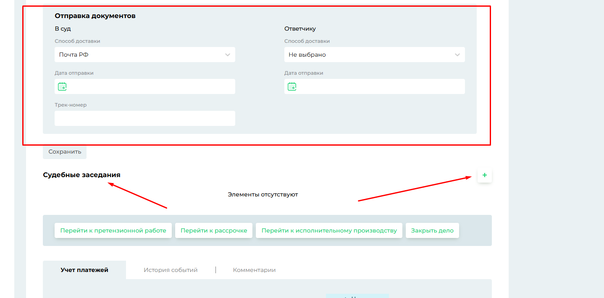This screenshot has width=604, height=298.
Task: Open the История событий tab
Action: pos(171,270)
